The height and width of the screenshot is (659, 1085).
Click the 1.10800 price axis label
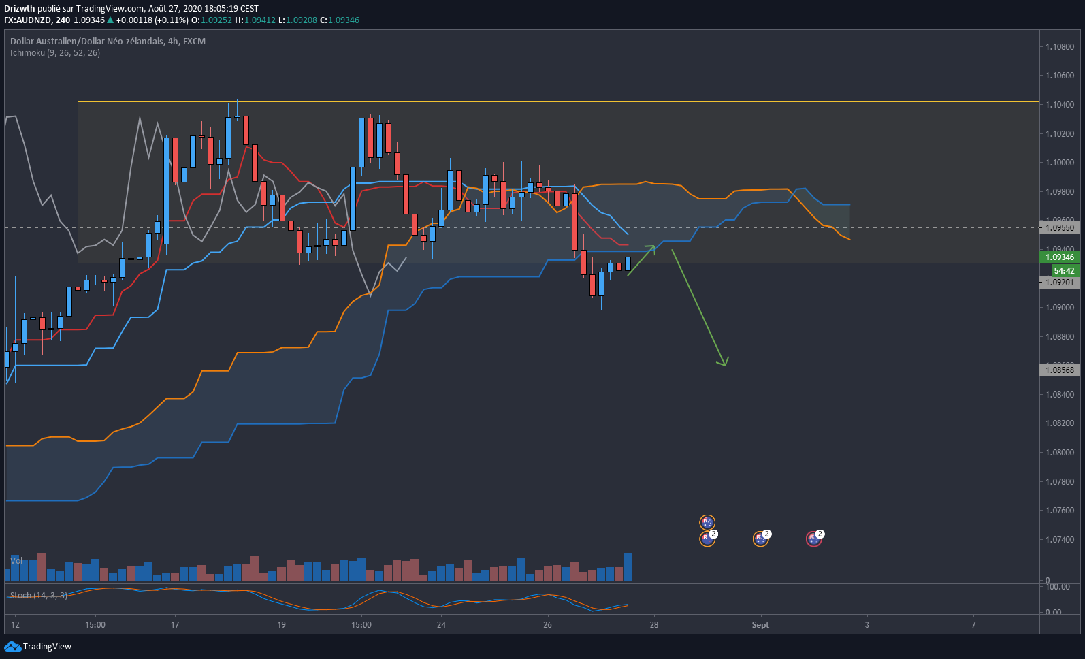[1060, 47]
